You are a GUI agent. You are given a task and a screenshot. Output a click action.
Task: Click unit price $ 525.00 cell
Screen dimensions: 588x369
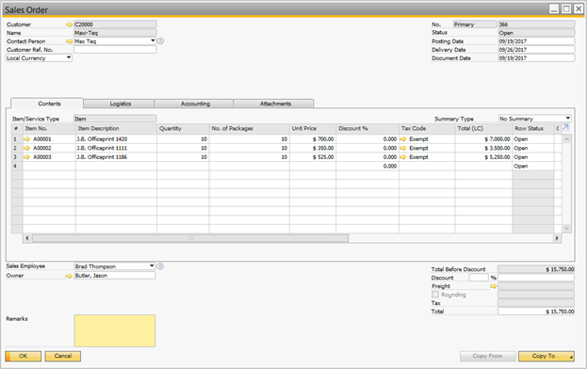click(313, 157)
